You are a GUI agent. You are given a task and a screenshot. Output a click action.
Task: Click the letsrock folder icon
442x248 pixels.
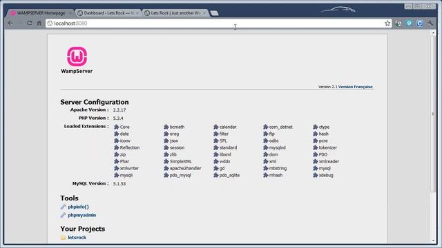63,238
